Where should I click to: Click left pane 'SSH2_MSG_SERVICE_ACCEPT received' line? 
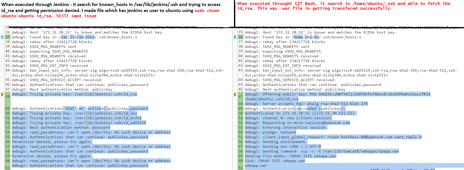(x=56, y=80)
